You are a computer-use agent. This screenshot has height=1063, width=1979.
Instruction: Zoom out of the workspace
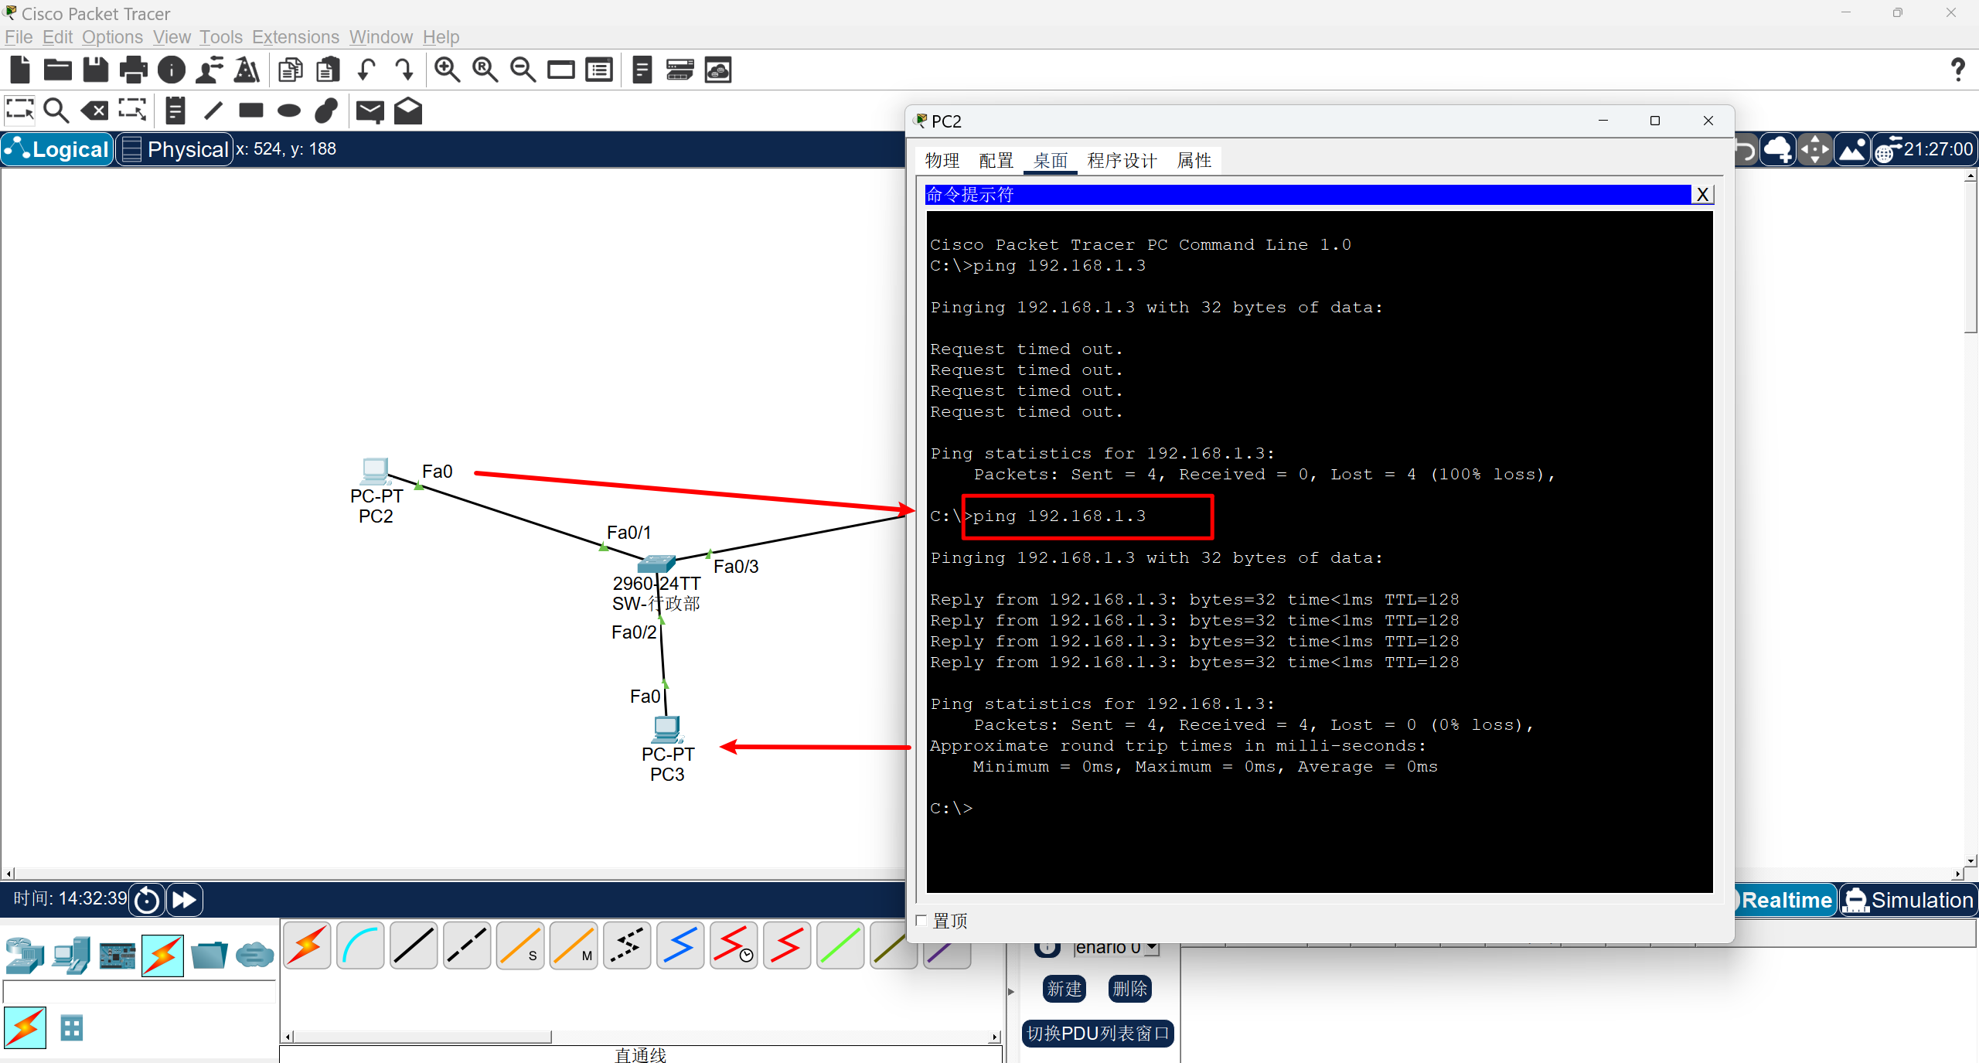point(523,70)
